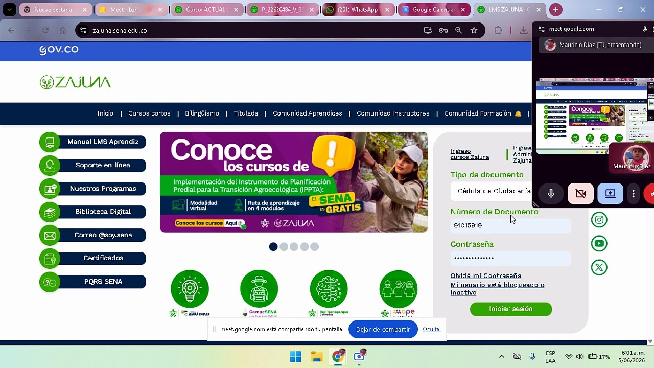
Task: Open the Cursos cortos menu item
Action: [149, 113]
